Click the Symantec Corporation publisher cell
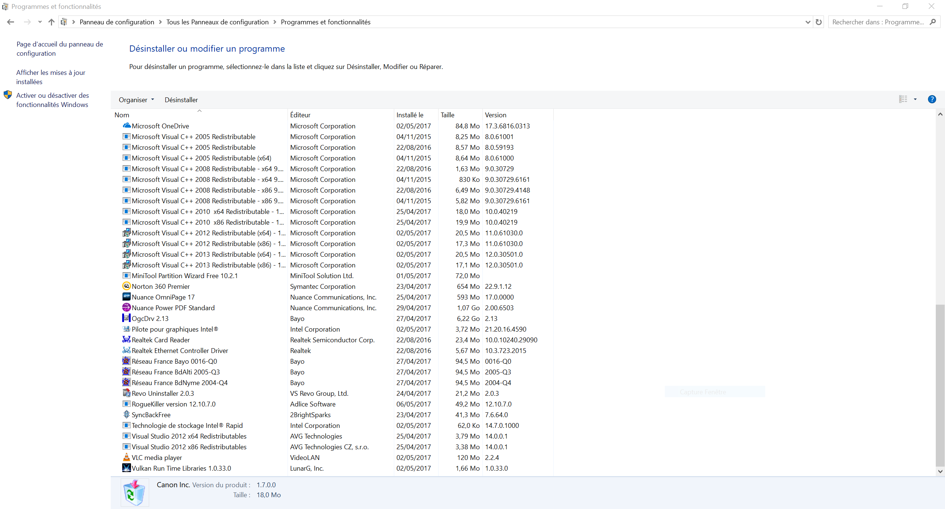This screenshot has width=945, height=509. coord(323,287)
